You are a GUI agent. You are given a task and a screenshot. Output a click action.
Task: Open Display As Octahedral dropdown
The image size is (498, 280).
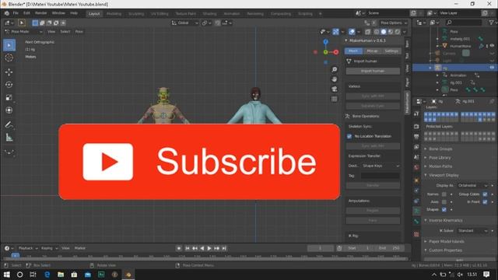tap(472, 185)
